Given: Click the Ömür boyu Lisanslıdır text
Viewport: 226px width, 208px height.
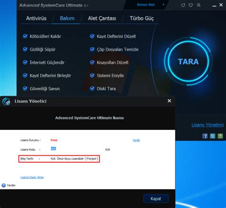Looking at the screenshot, I should click(71, 158).
